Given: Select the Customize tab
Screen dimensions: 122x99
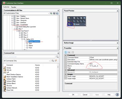Looking at the screenshot, I should tap(6, 7).
